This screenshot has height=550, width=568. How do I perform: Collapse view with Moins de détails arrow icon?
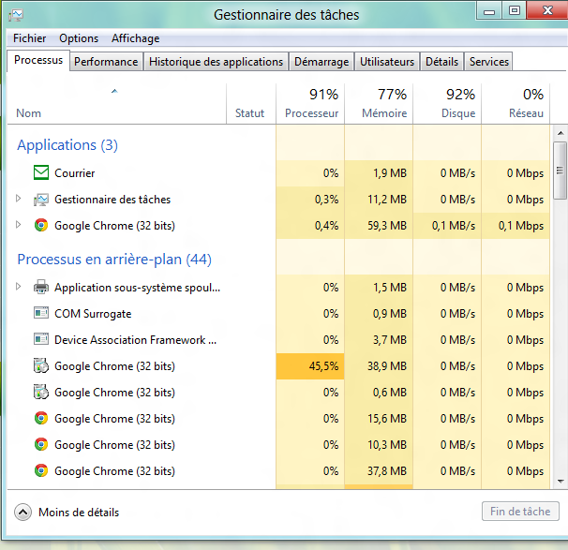22,513
